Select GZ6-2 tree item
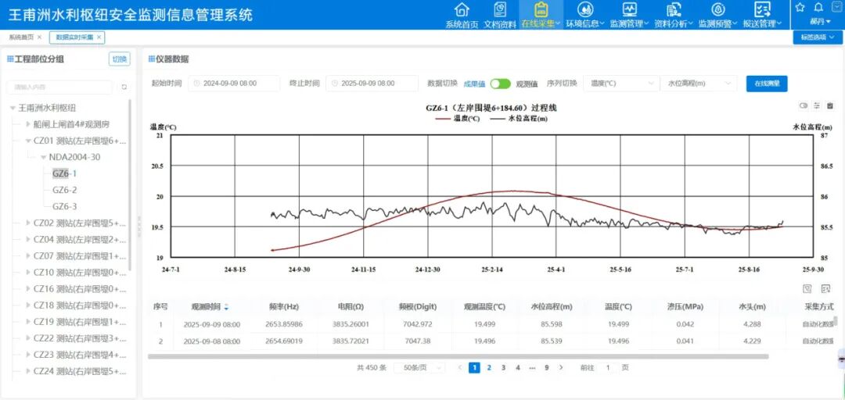Viewport: 845px width, 400px height. tap(64, 190)
